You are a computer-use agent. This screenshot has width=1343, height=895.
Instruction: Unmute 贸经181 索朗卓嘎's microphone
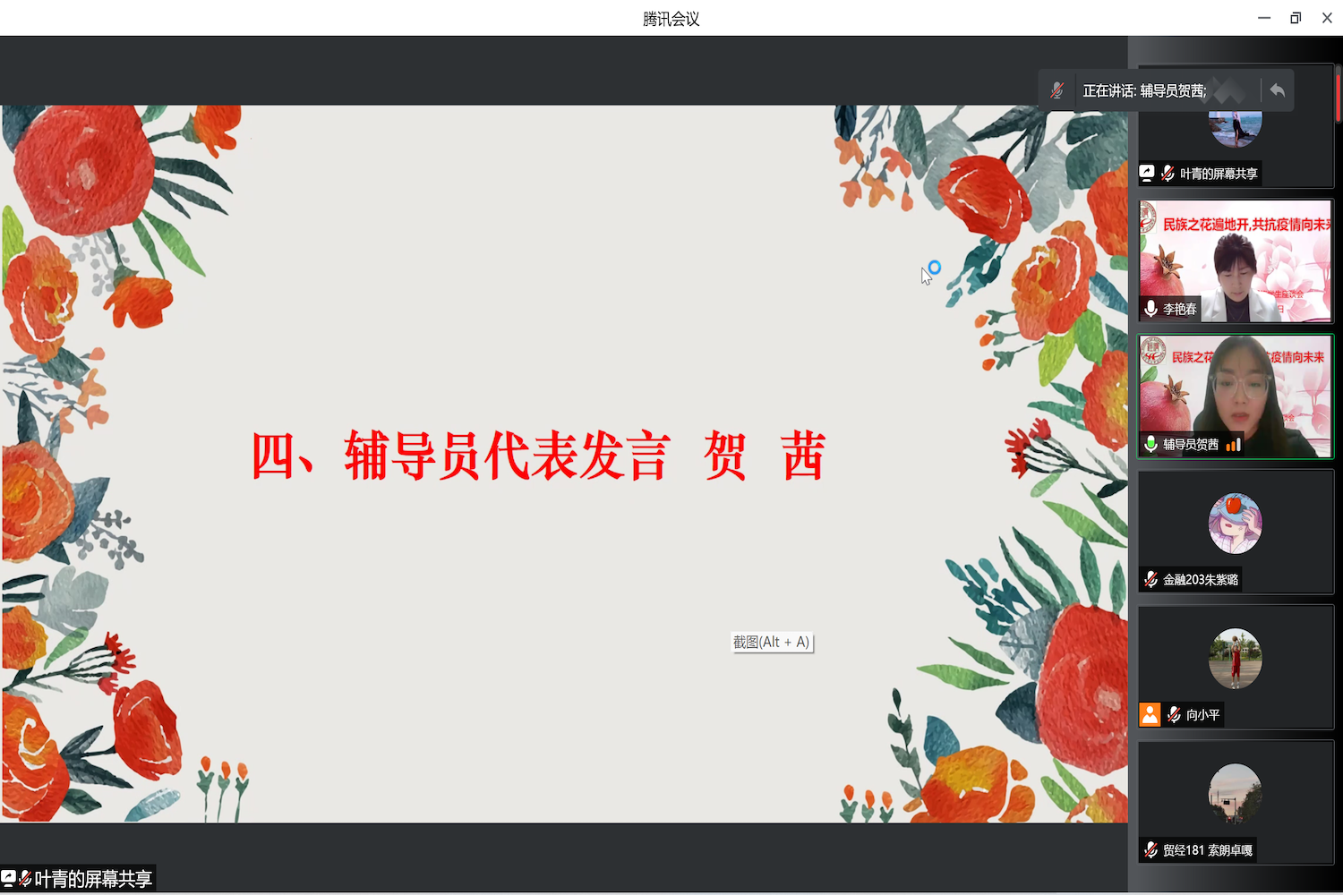coord(1151,849)
